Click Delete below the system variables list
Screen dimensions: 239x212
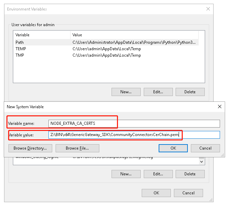pos(190,174)
